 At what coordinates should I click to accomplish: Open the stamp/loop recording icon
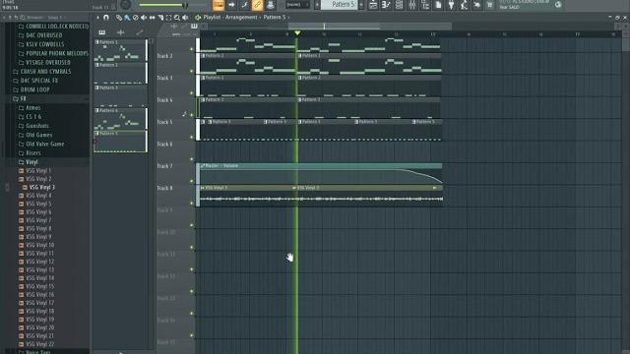click(x=270, y=5)
